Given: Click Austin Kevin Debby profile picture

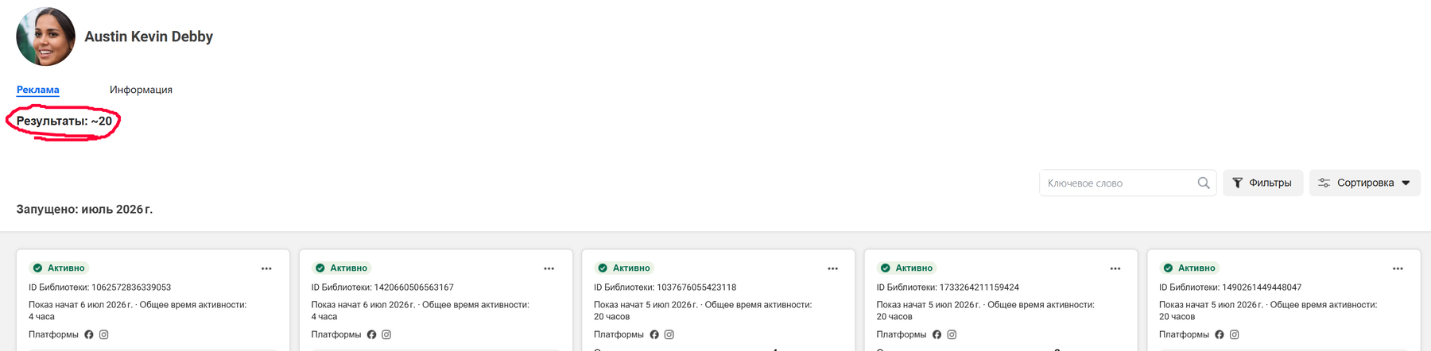Looking at the screenshot, I should point(45,37).
